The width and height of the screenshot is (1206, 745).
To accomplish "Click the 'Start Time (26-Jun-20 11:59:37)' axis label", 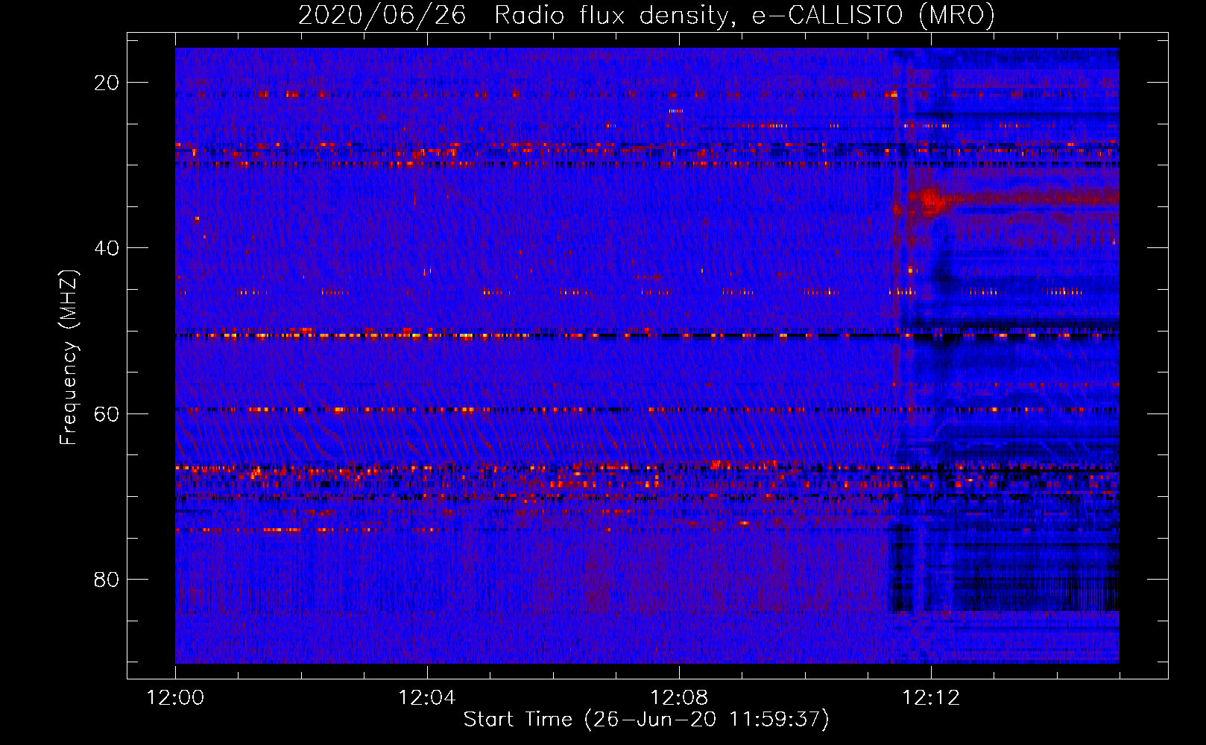I will click(646, 720).
